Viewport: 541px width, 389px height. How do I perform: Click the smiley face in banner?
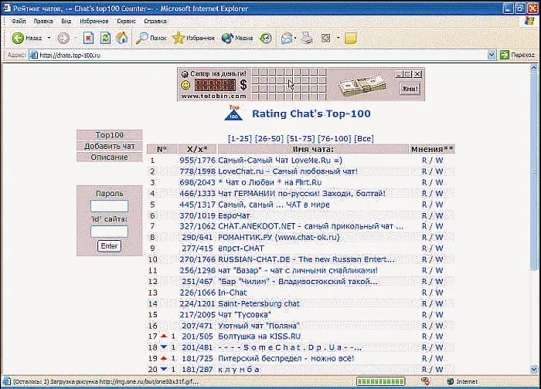185,85
